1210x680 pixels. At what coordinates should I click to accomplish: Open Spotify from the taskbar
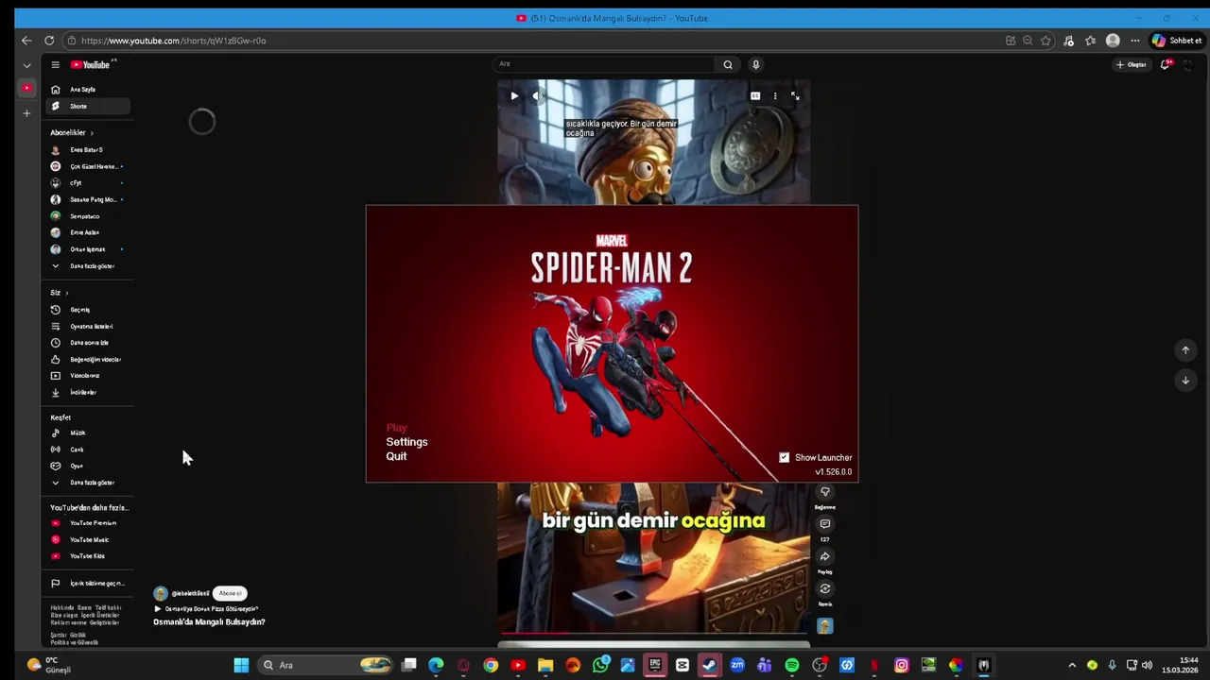tap(792, 665)
